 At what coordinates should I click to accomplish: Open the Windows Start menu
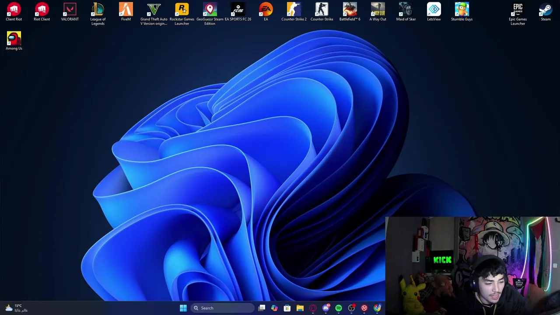tap(183, 308)
